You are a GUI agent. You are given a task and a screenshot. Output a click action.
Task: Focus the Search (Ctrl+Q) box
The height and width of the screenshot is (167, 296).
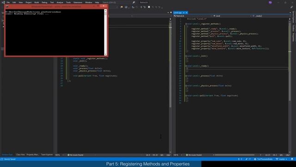[117, 2]
